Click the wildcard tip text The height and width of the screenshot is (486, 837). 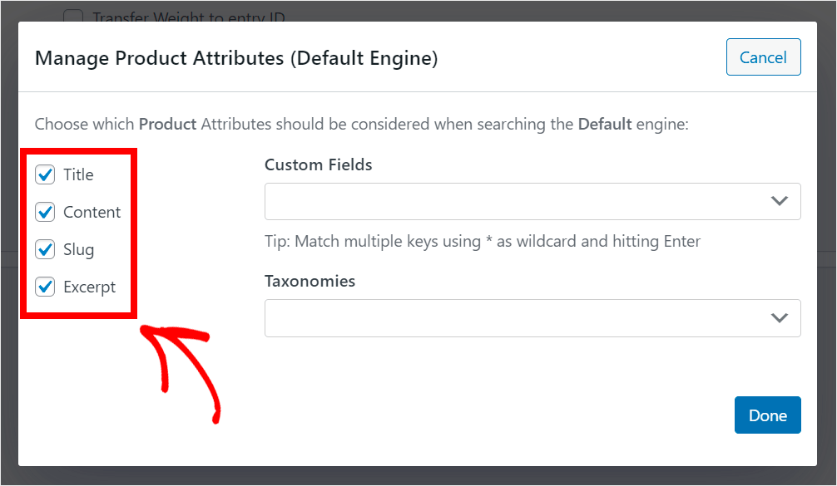coord(483,242)
